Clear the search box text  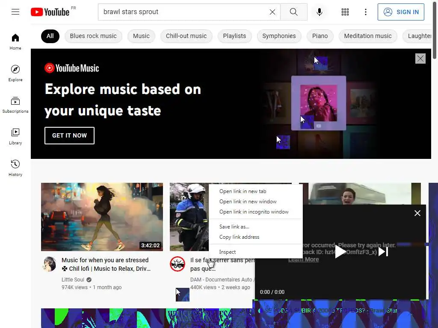[272, 12]
